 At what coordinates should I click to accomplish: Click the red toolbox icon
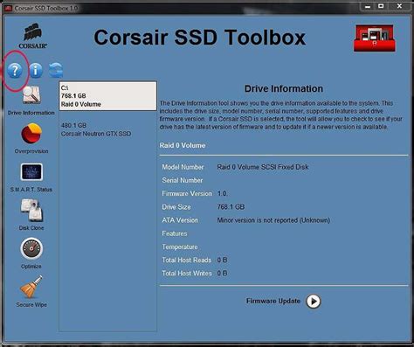pos(375,38)
